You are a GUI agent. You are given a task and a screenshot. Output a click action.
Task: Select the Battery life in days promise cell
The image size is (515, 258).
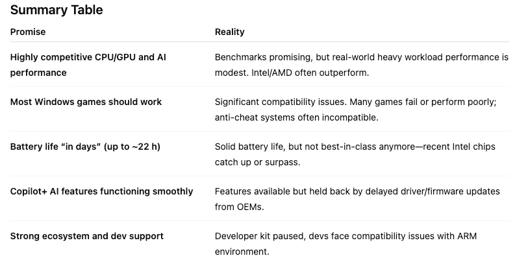[x=85, y=147]
